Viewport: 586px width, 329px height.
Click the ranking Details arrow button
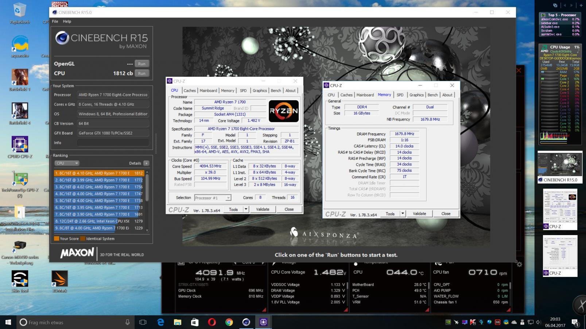coord(146,163)
